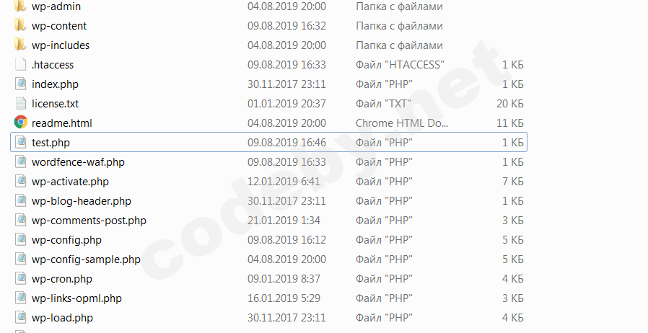Select the wp-load.php file icon

coord(20,318)
